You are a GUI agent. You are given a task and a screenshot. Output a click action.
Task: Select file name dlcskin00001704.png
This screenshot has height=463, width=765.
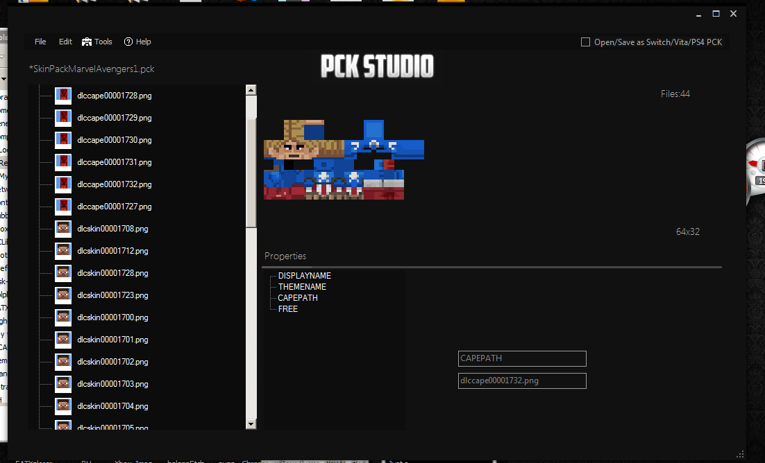(x=112, y=406)
